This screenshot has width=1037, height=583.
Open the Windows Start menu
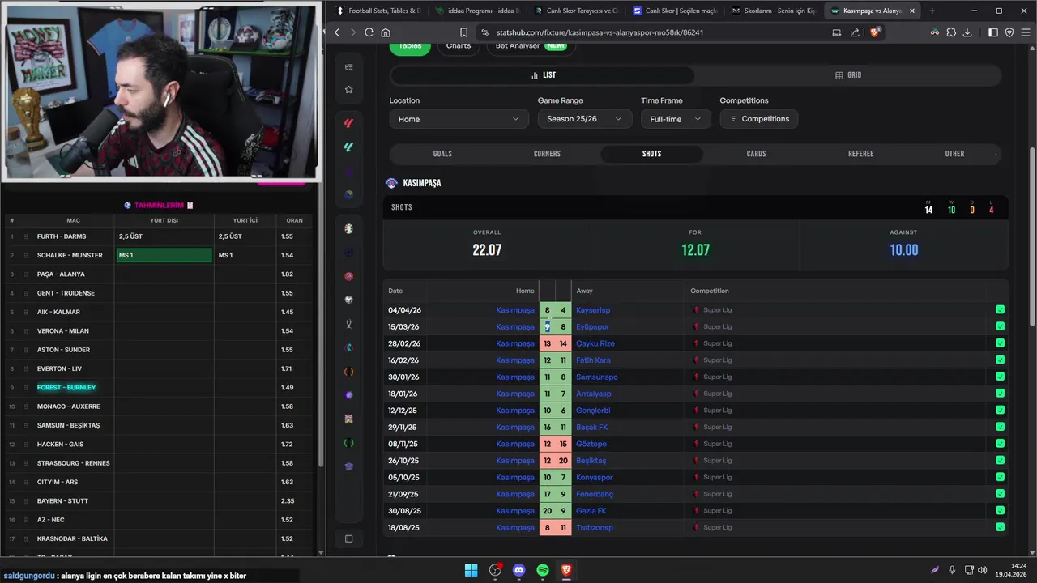[x=471, y=570]
